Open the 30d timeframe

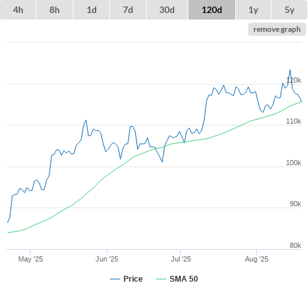pyautogui.click(x=167, y=10)
